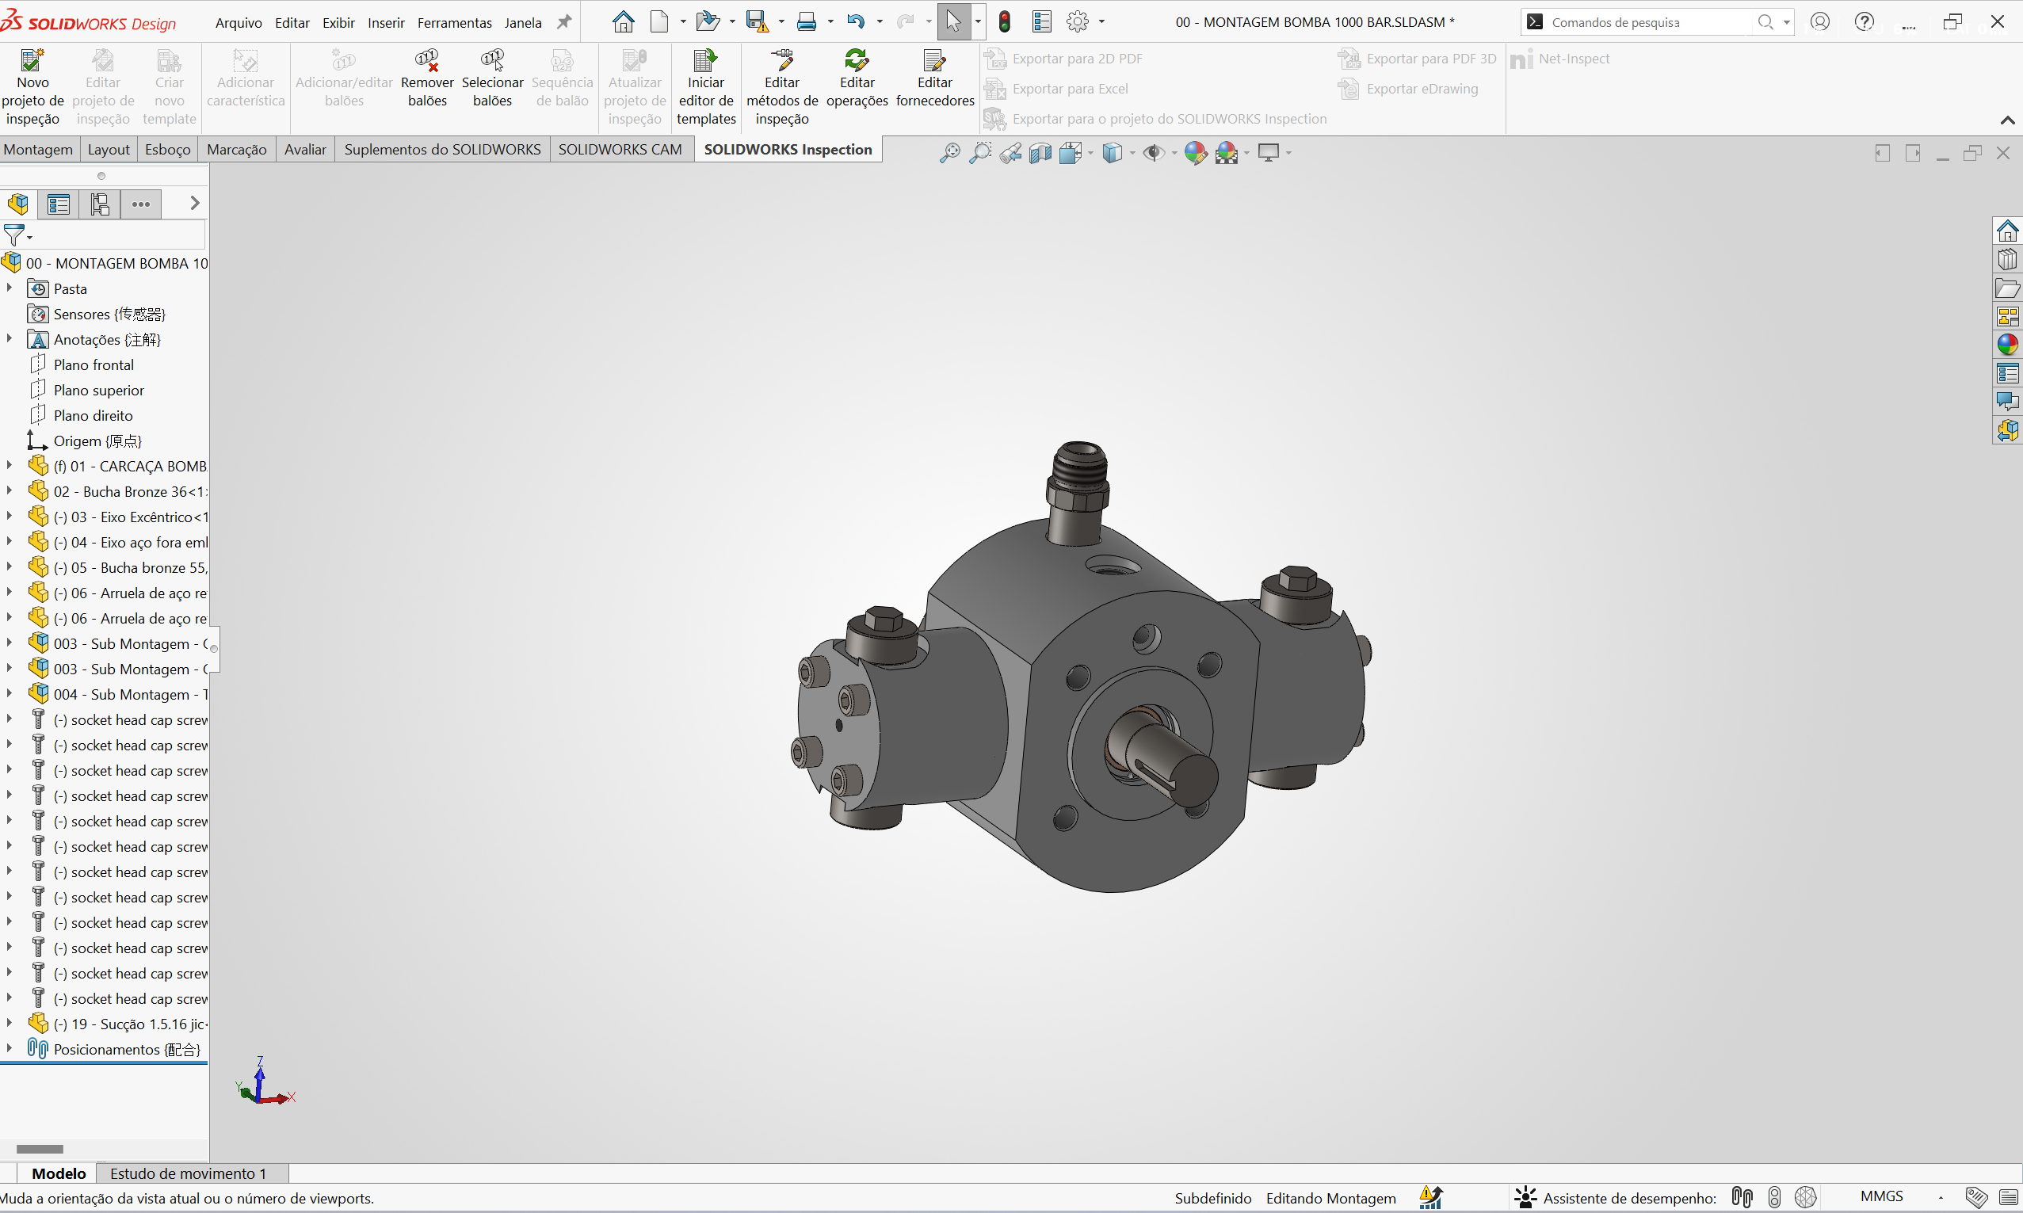Click the Home icon in the top toolbar
This screenshot has width=2023, height=1213.
pyautogui.click(x=623, y=22)
